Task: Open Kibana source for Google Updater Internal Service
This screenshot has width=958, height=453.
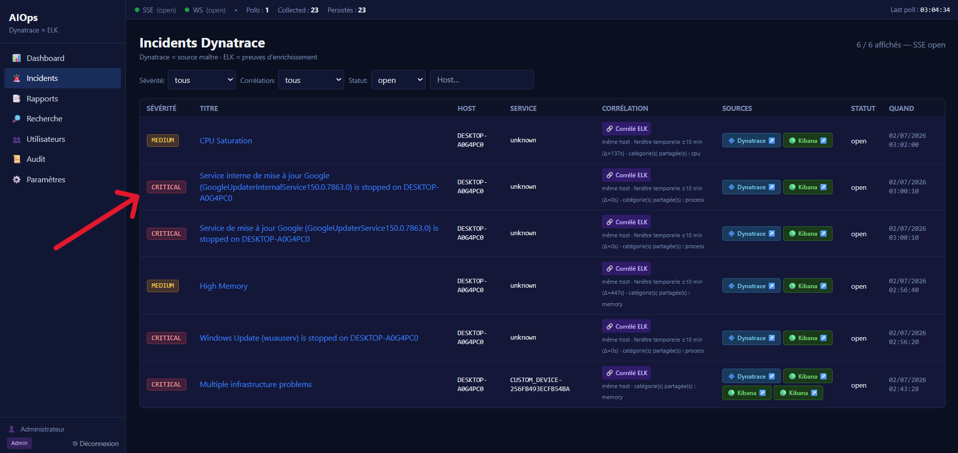Action: click(808, 187)
